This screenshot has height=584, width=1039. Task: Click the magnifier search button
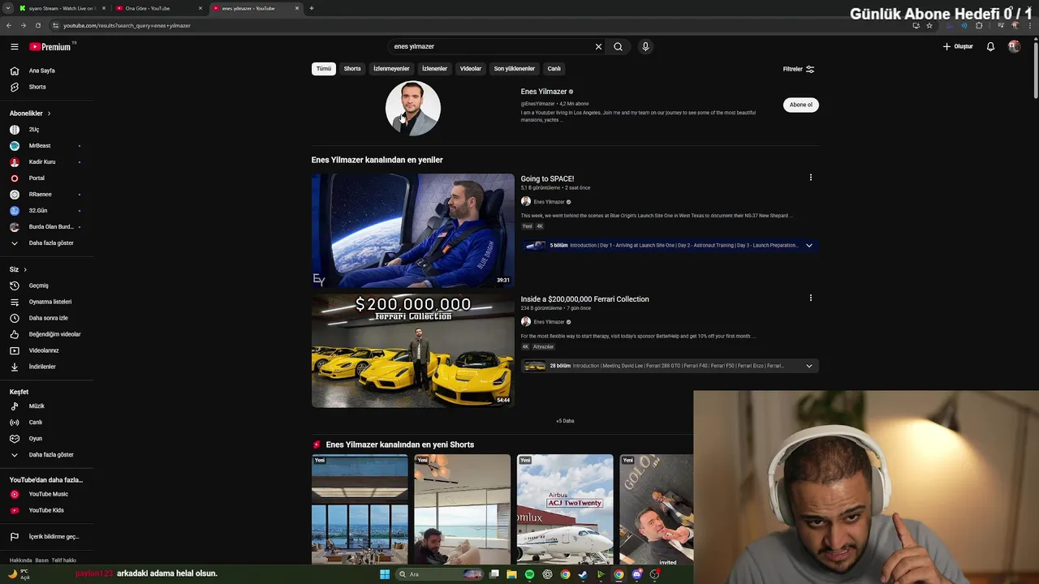click(x=618, y=47)
